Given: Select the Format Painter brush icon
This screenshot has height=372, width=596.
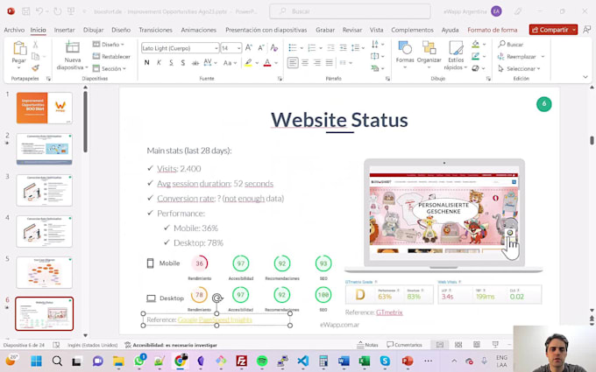Looking at the screenshot, I should (35, 68).
